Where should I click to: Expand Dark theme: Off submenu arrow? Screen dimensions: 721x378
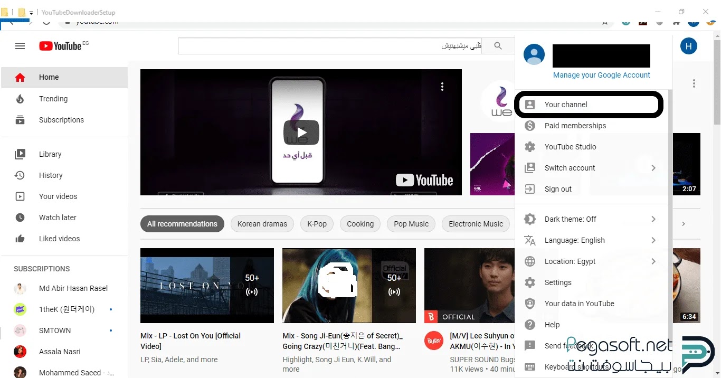pos(653,219)
